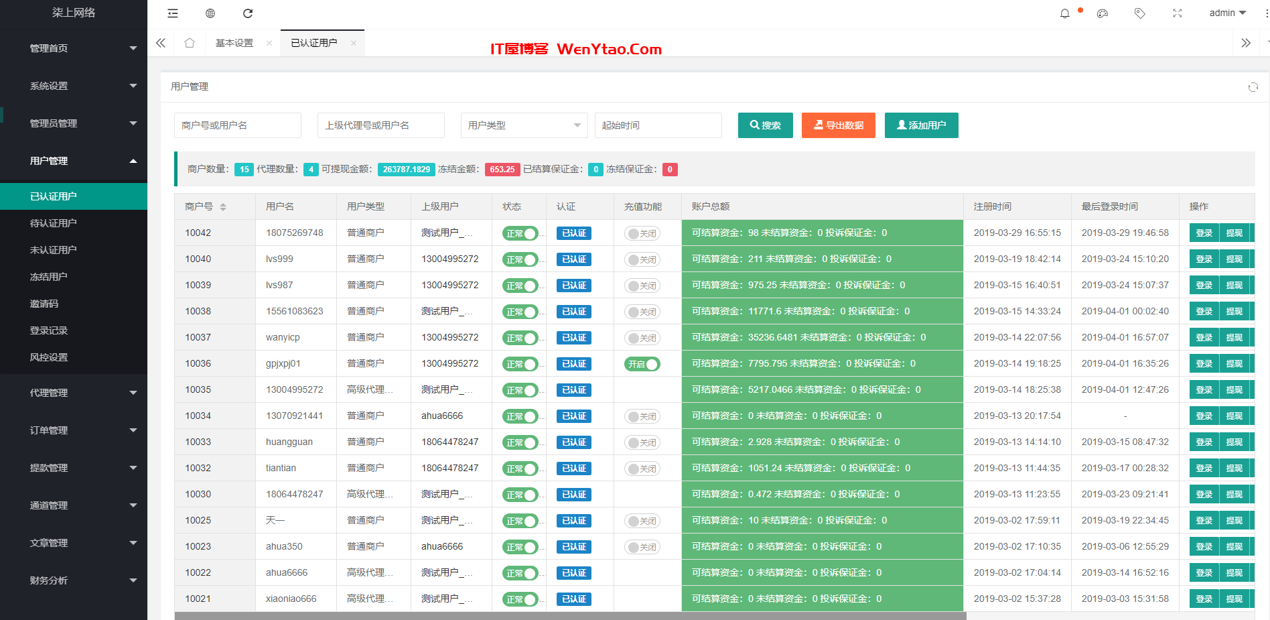Open the theme palette icon
The width and height of the screenshot is (1270, 620).
pos(1103,13)
